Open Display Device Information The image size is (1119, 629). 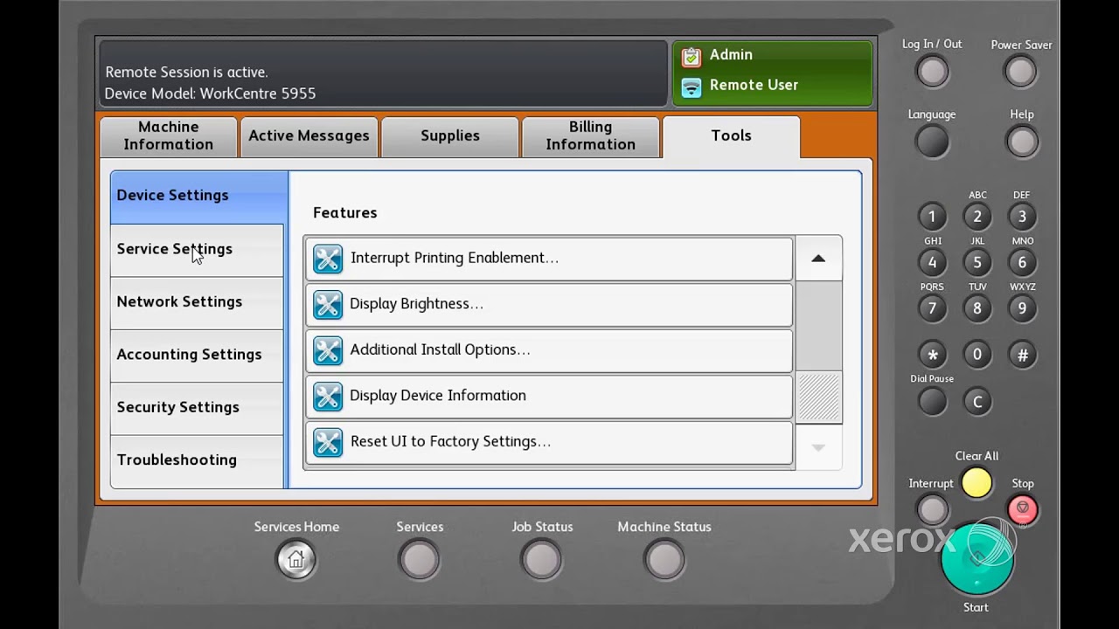[x=549, y=396]
